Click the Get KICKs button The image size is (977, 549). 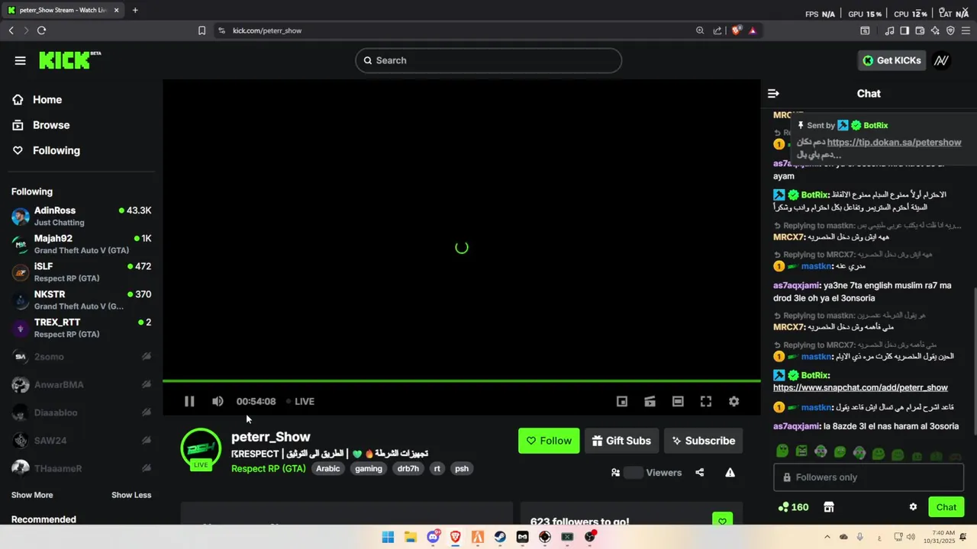pos(892,60)
